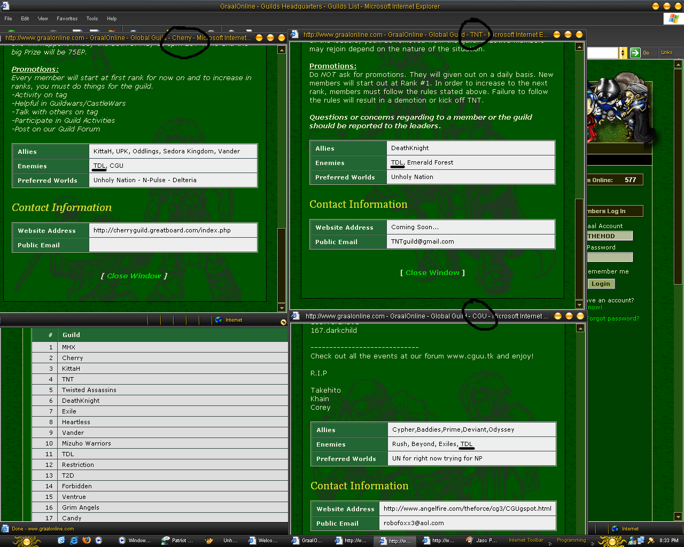The image size is (684, 547).
Task: Click the CGU angelfire website address
Action: (x=468, y=509)
